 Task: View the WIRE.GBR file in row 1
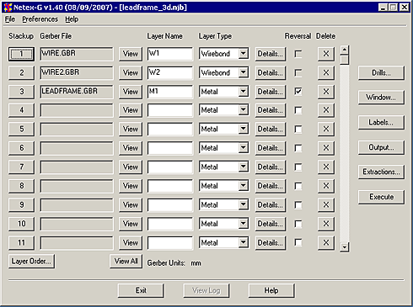[131, 54]
